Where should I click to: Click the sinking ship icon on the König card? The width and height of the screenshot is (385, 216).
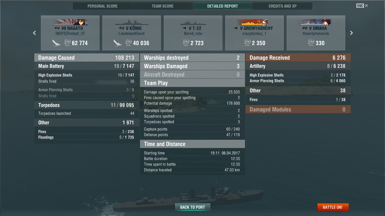118,43
